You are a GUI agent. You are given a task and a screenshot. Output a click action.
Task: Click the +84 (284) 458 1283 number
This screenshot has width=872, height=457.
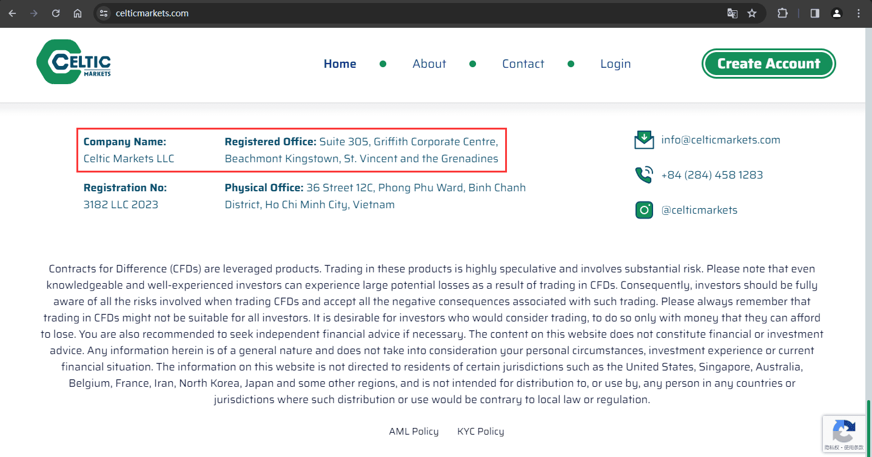click(x=712, y=175)
